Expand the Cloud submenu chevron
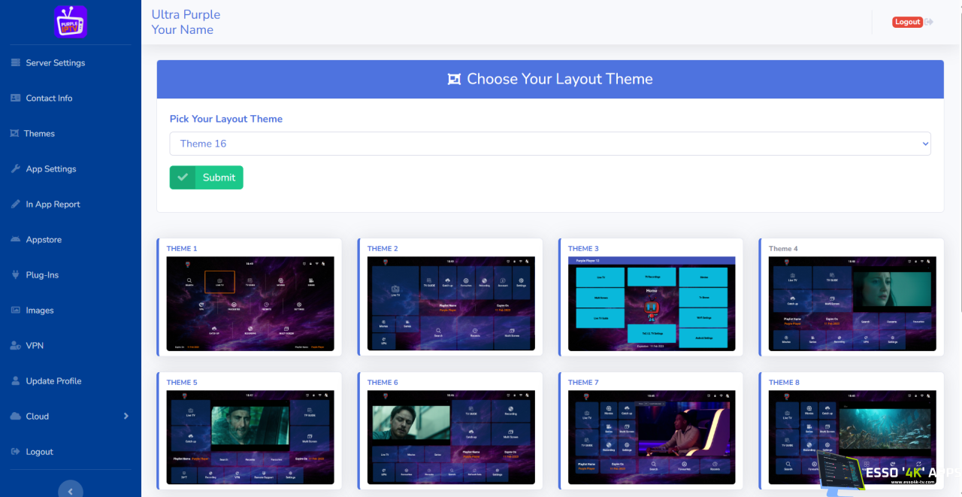962x497 pixels. pyautogui.click(x=126, y=417)
